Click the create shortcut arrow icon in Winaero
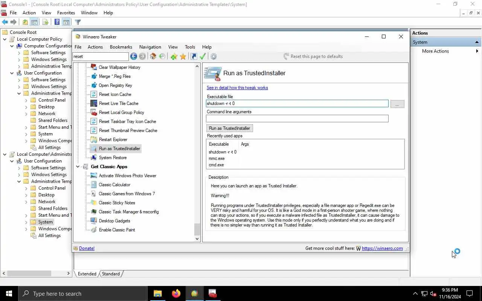Image resolution: width=482 pixels, height=301 pixels. click(x=194, y=56)
